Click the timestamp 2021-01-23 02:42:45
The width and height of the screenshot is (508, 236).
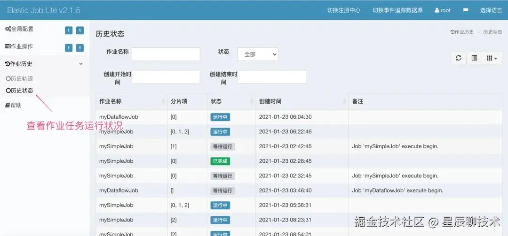tap(286, 146)
